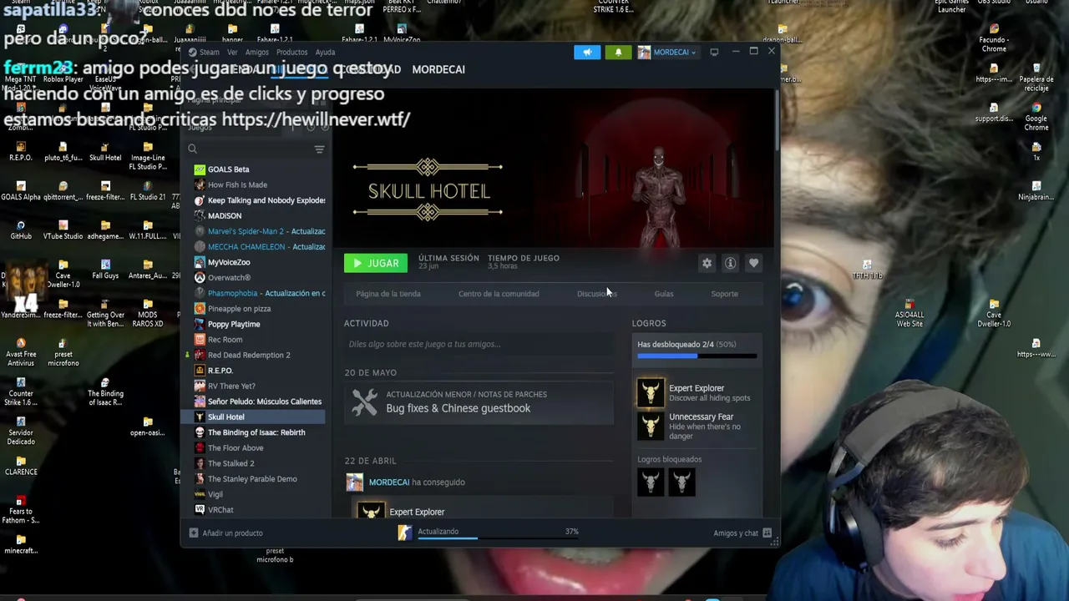Show Skull Hotel game info

730,264
